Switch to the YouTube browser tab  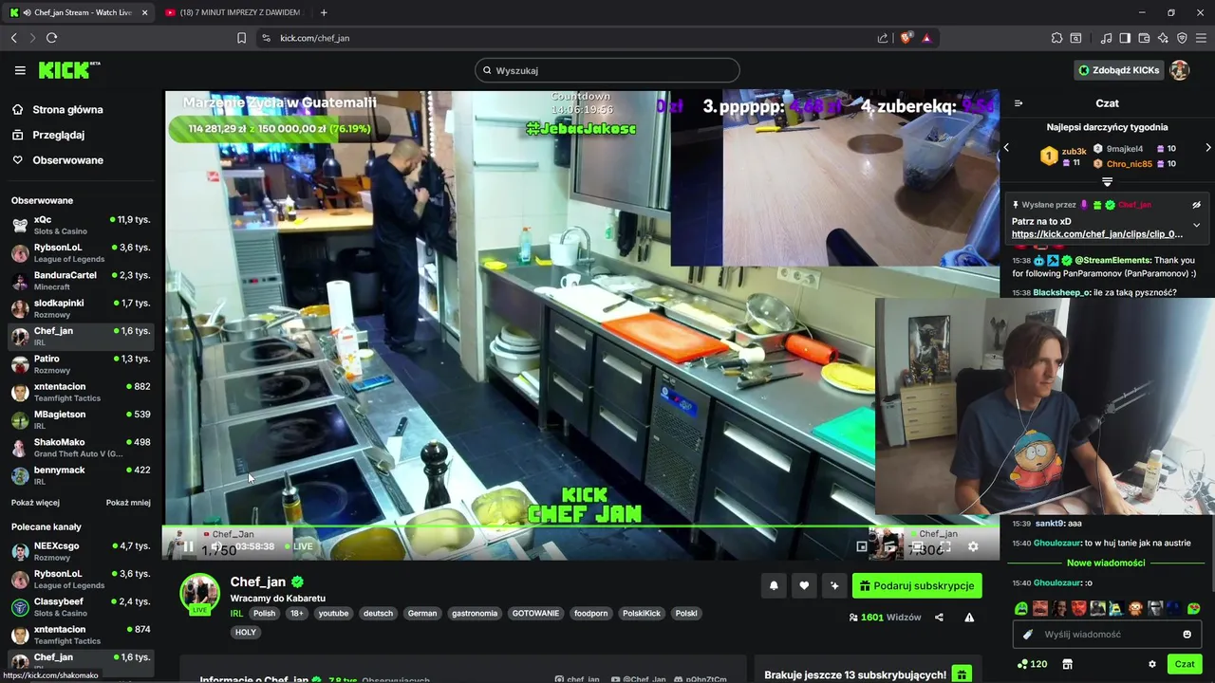[233, 12]
